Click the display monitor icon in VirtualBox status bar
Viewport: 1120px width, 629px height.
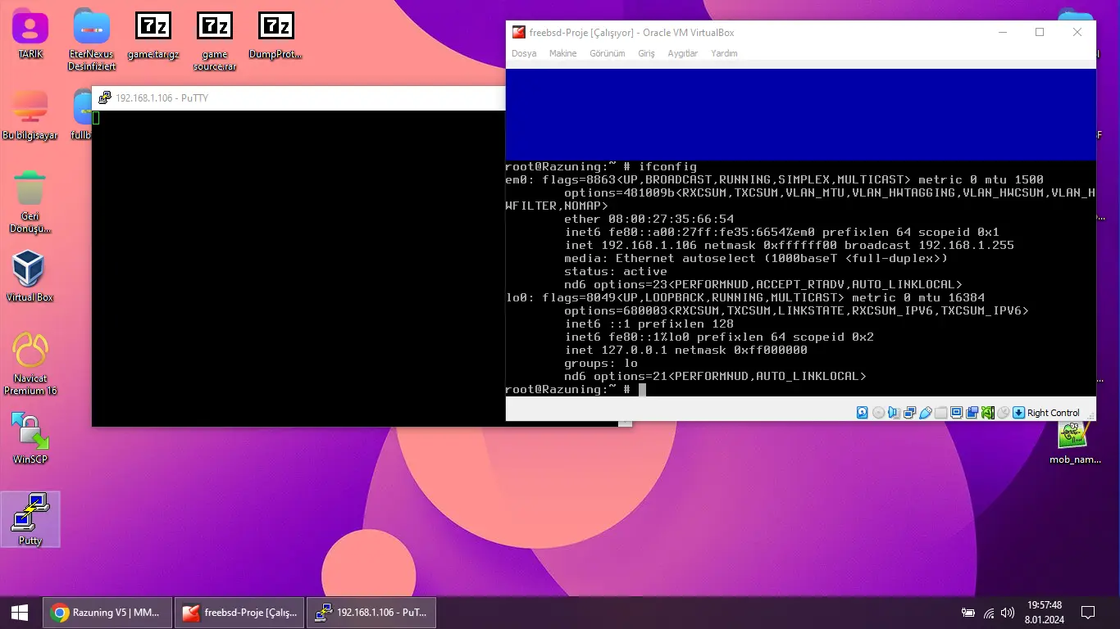957,413
